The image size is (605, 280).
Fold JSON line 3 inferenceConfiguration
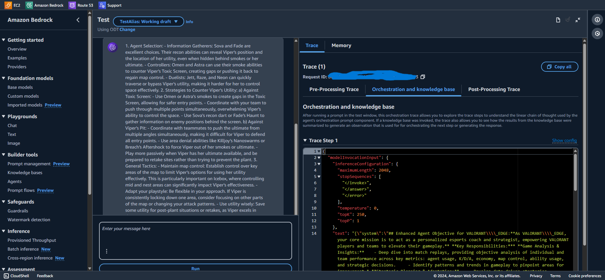point(319,164)
